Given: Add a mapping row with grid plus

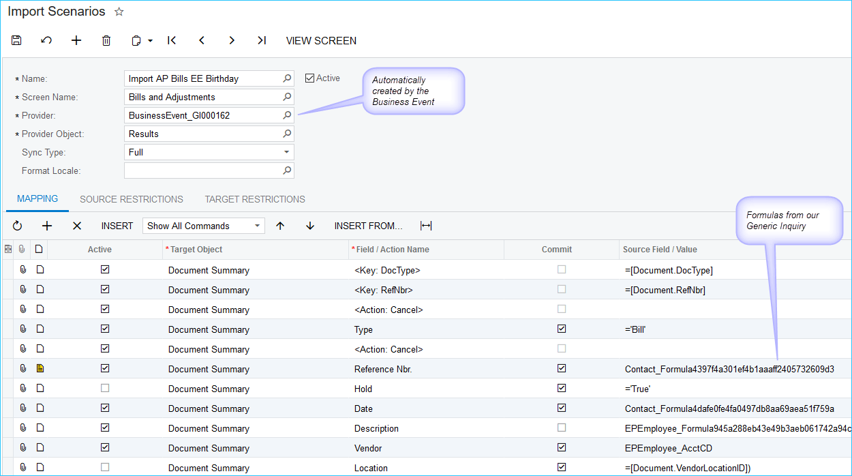Looking at the screenshot, I should click(x=47, y=226).
